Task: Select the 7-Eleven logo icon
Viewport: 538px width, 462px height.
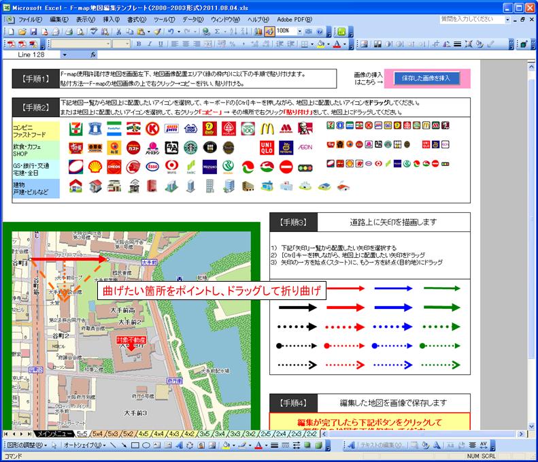Action: click(x=75, y=129)
